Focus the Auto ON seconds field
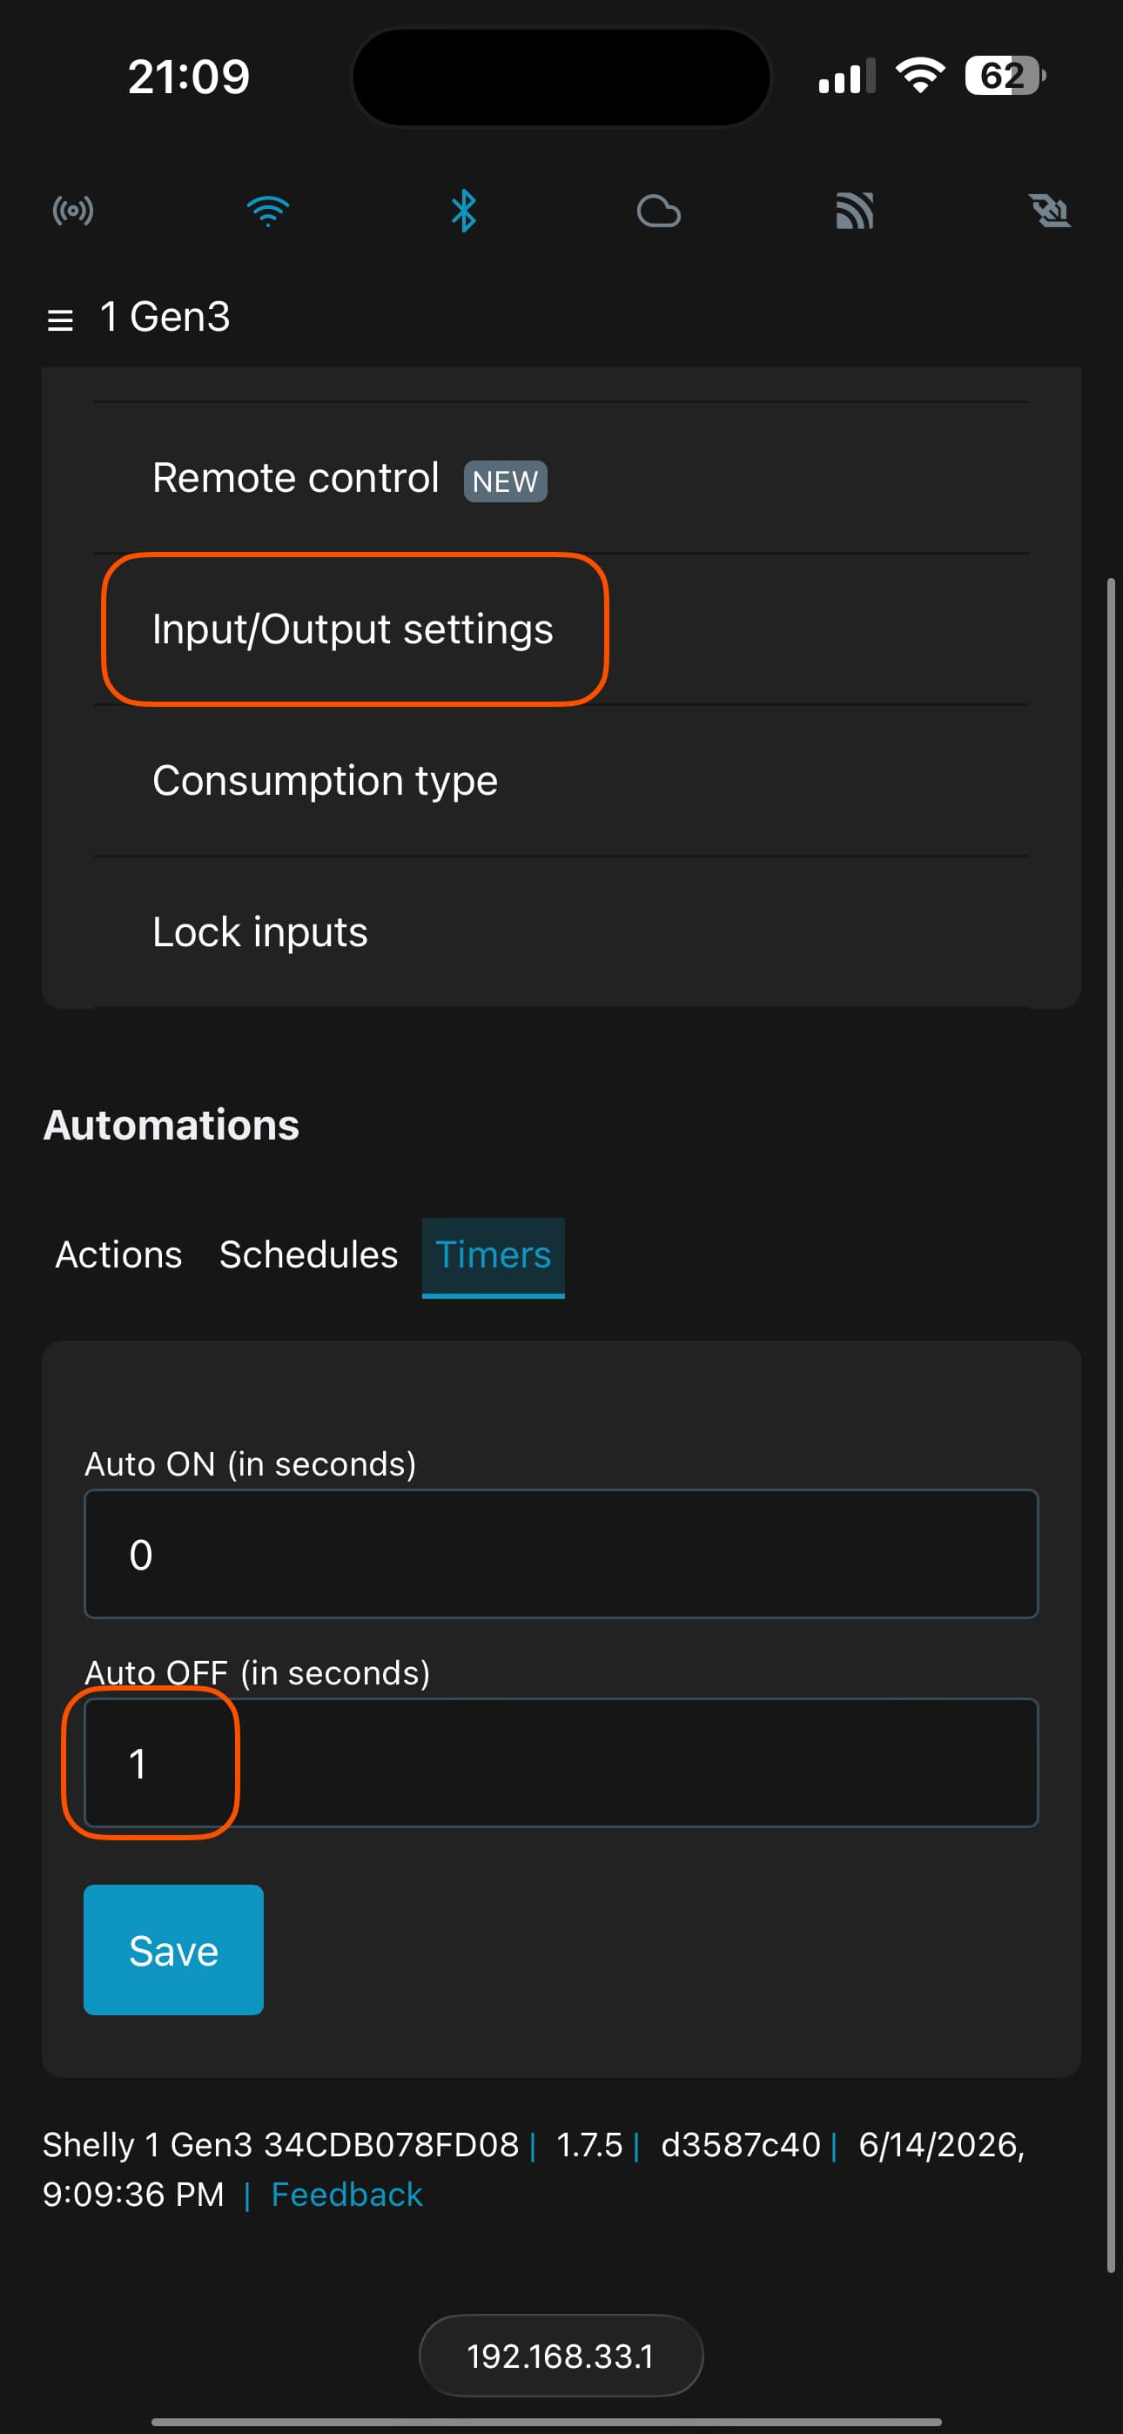 (x=561, y=1553)
